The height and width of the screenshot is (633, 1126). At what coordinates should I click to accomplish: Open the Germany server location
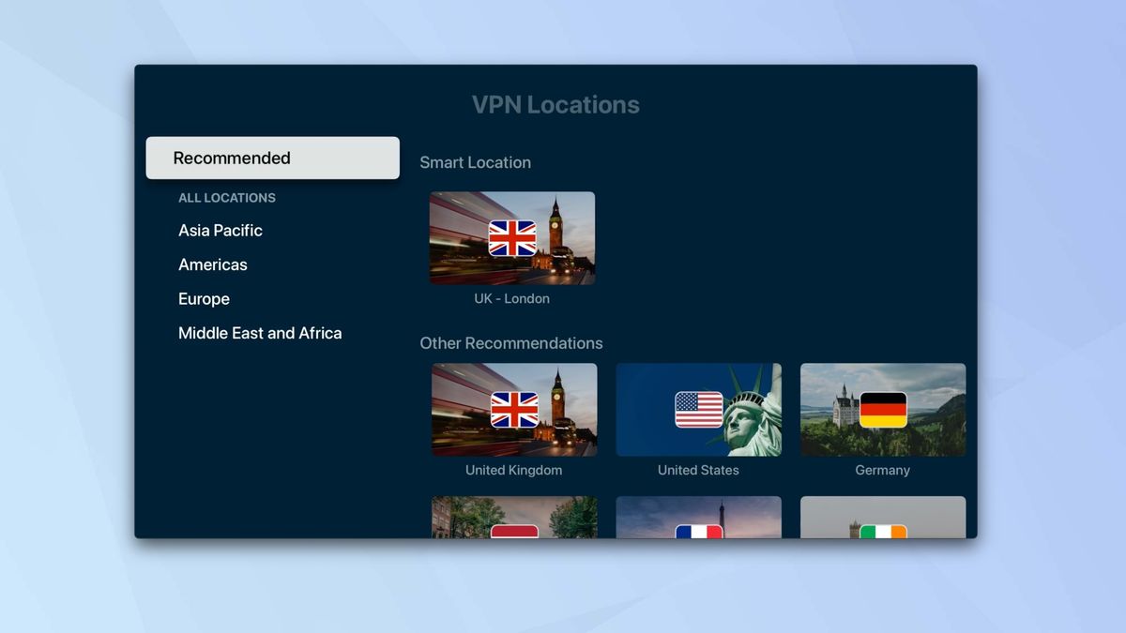tap(882, 409)
